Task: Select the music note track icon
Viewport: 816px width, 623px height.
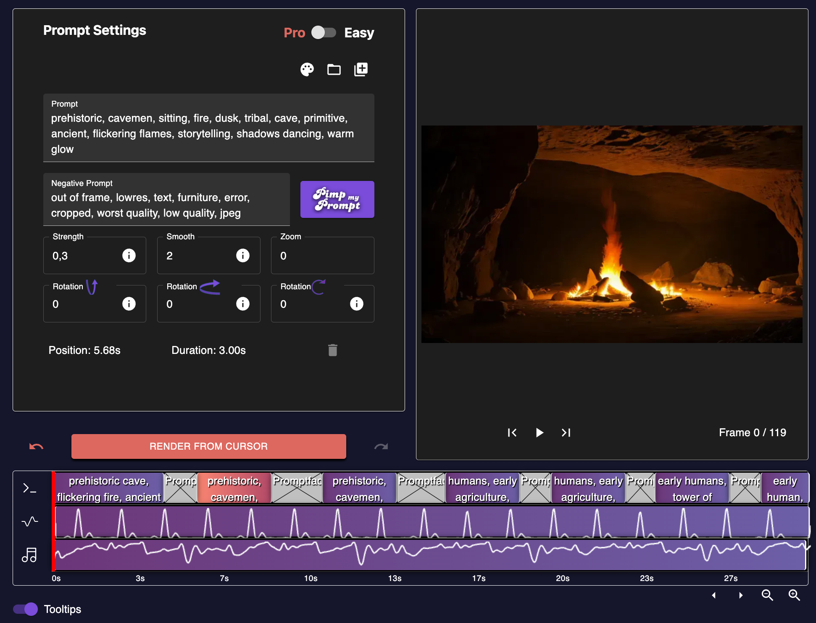Action: 29,555
